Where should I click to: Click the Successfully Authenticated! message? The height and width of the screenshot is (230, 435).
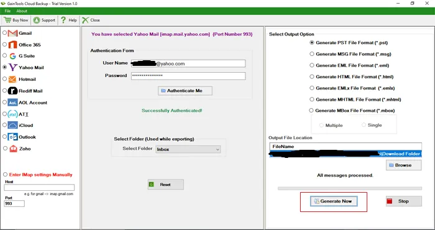(172, 111)
